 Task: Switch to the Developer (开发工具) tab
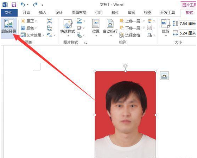click(x=167, y=13)
